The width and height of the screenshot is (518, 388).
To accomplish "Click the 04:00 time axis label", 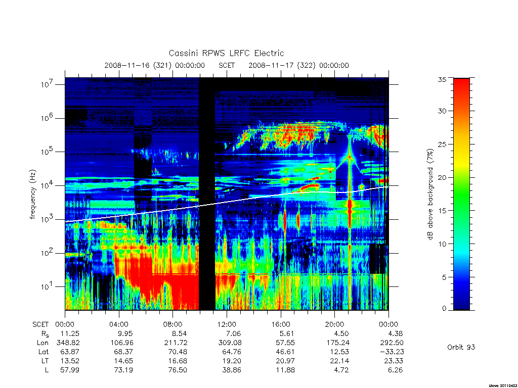I will 119,324.
